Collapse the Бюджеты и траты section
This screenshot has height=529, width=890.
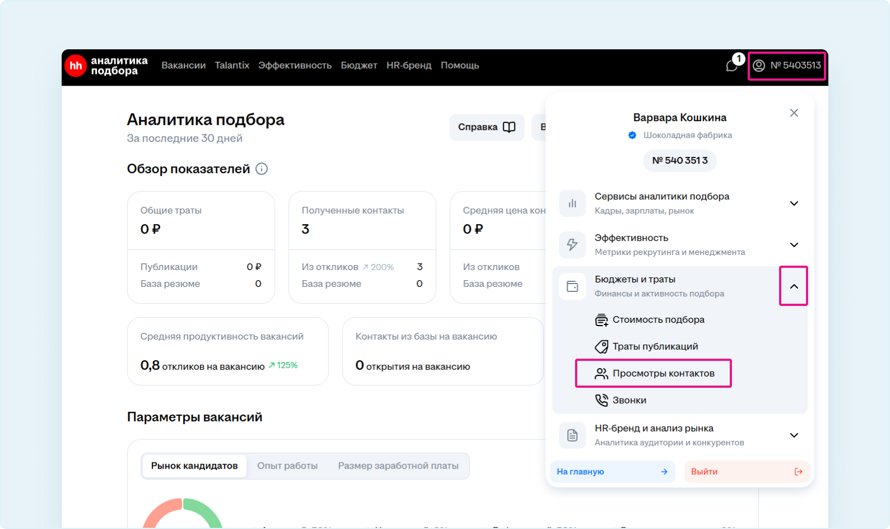(794, 286)
